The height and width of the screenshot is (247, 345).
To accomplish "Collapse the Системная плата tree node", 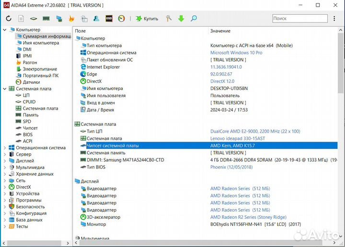I will pos(5,89).
